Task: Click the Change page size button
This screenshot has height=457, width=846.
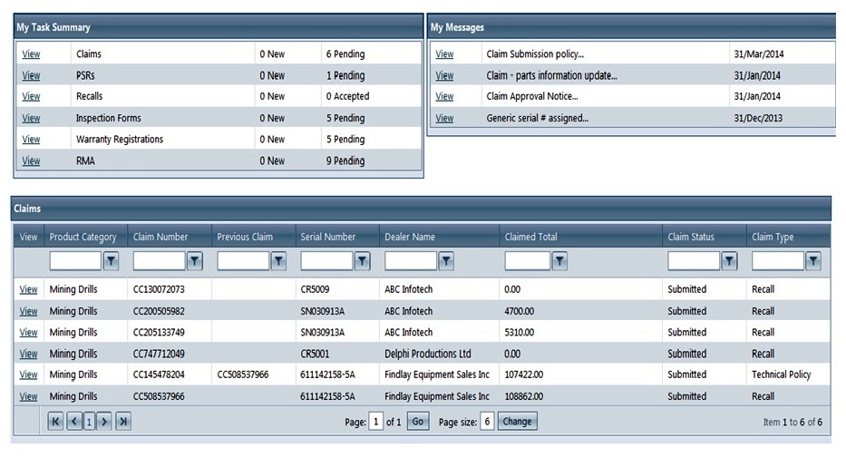Action: [x=518, y=422]
